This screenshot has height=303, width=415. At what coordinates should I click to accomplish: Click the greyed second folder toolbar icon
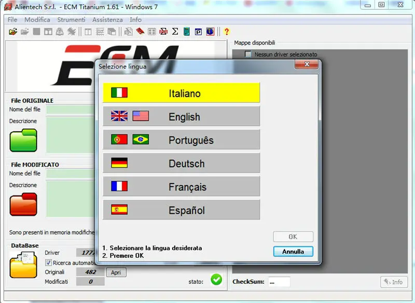[x=24, y=32]
